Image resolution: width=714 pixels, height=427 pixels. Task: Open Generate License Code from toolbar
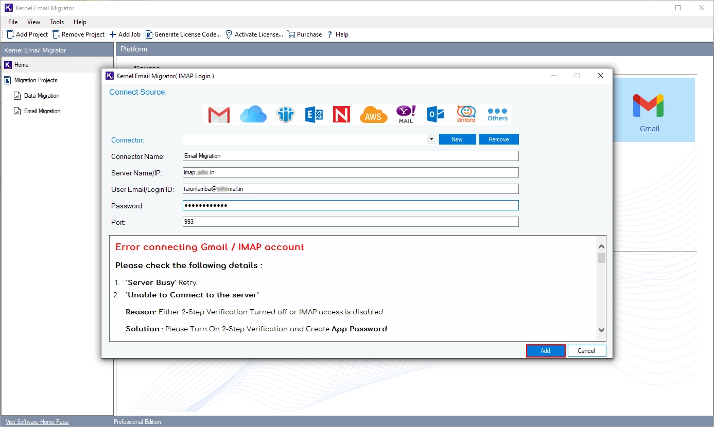[183, 34]
